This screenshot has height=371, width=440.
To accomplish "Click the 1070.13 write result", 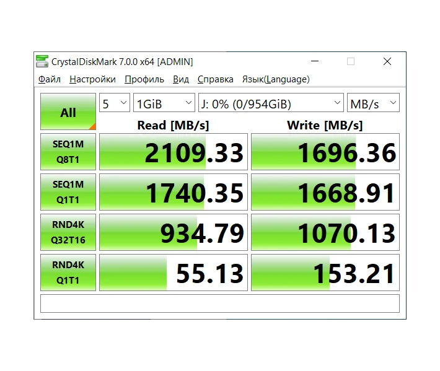I will click(325, 232).
